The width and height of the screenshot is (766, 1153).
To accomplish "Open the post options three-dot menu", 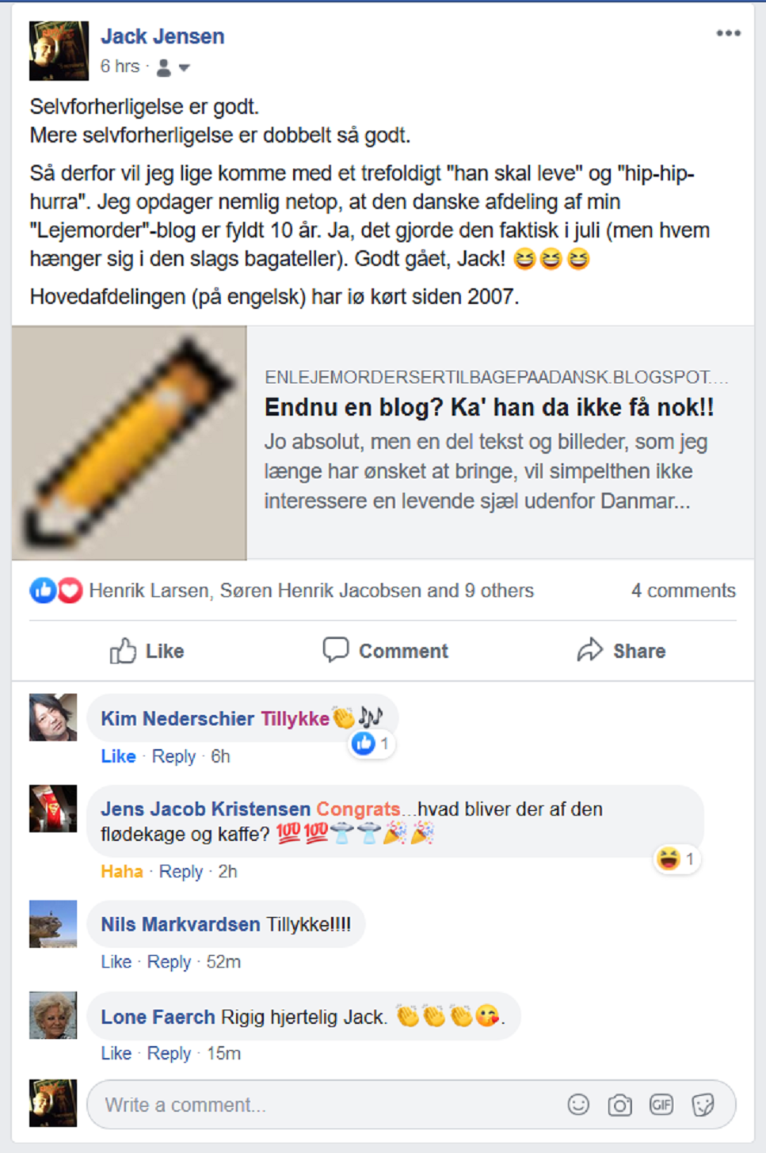I will click(x=728, y=33).
